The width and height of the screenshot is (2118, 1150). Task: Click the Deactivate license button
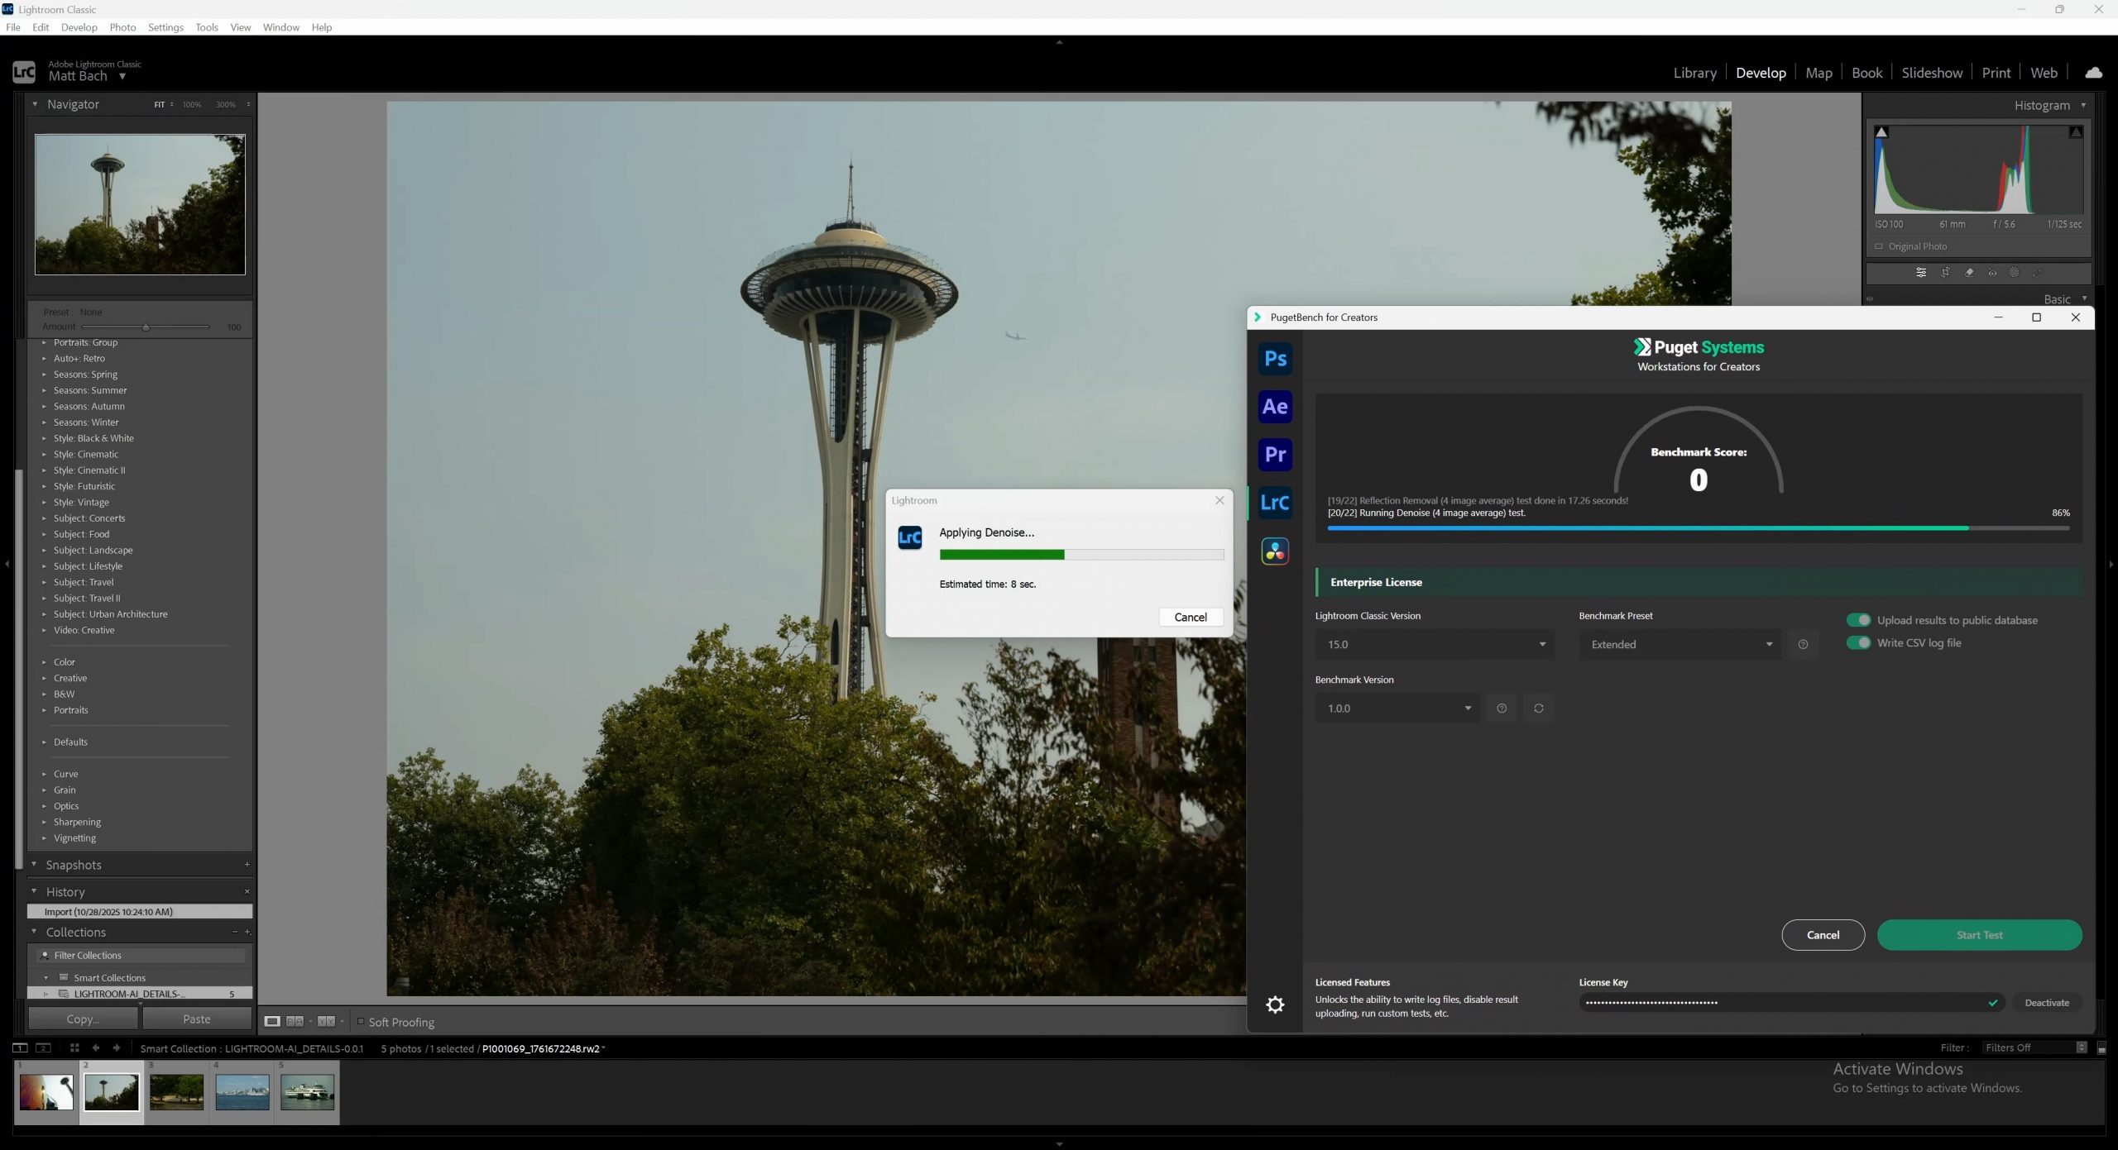2046,1003
